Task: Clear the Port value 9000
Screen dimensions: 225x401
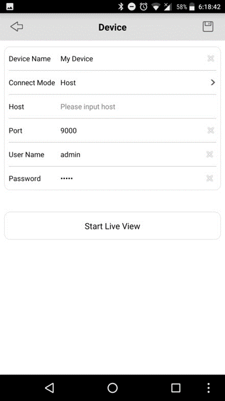Action: (x=210, y=131)
